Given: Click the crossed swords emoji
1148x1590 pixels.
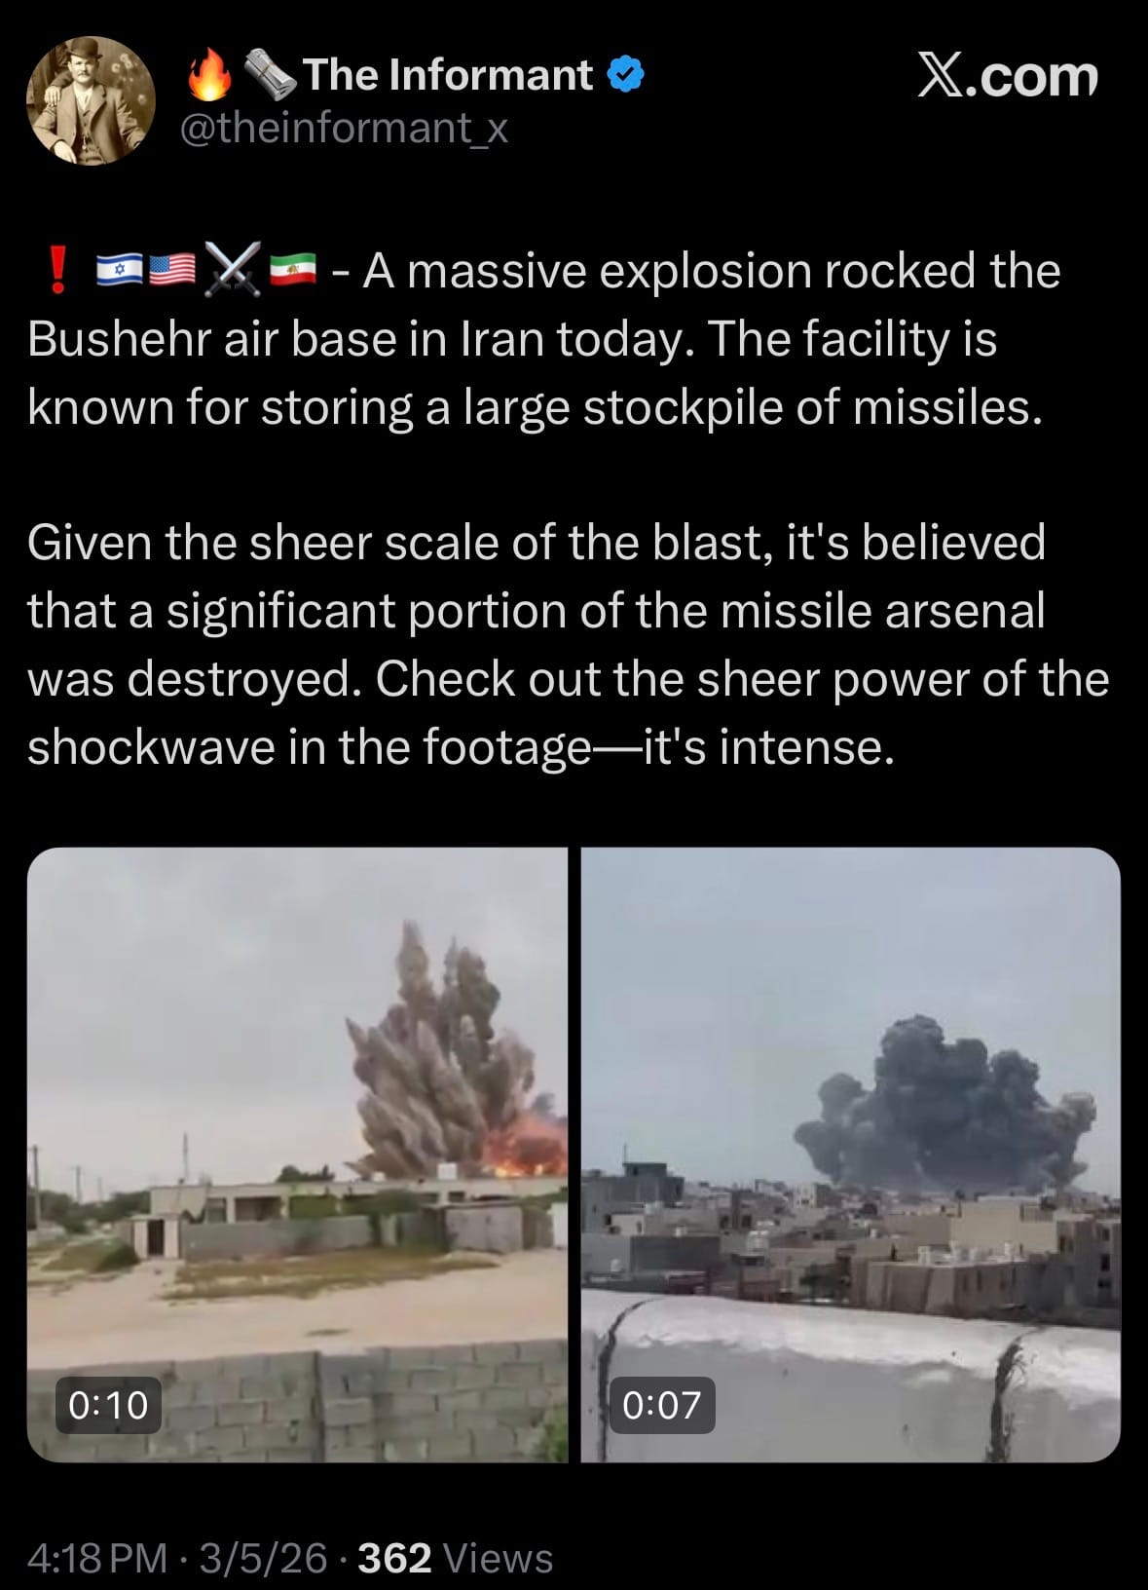Looking at the screenshot, I should coord(232,270).
